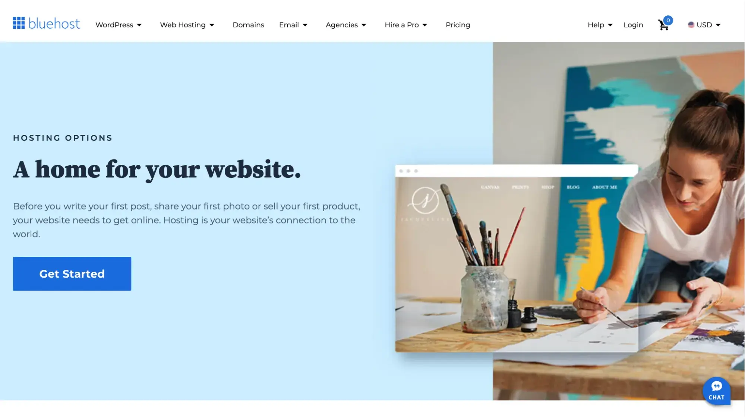Select the USD currency icon
This screenshot has height=417, width=745.
[691, 25]
